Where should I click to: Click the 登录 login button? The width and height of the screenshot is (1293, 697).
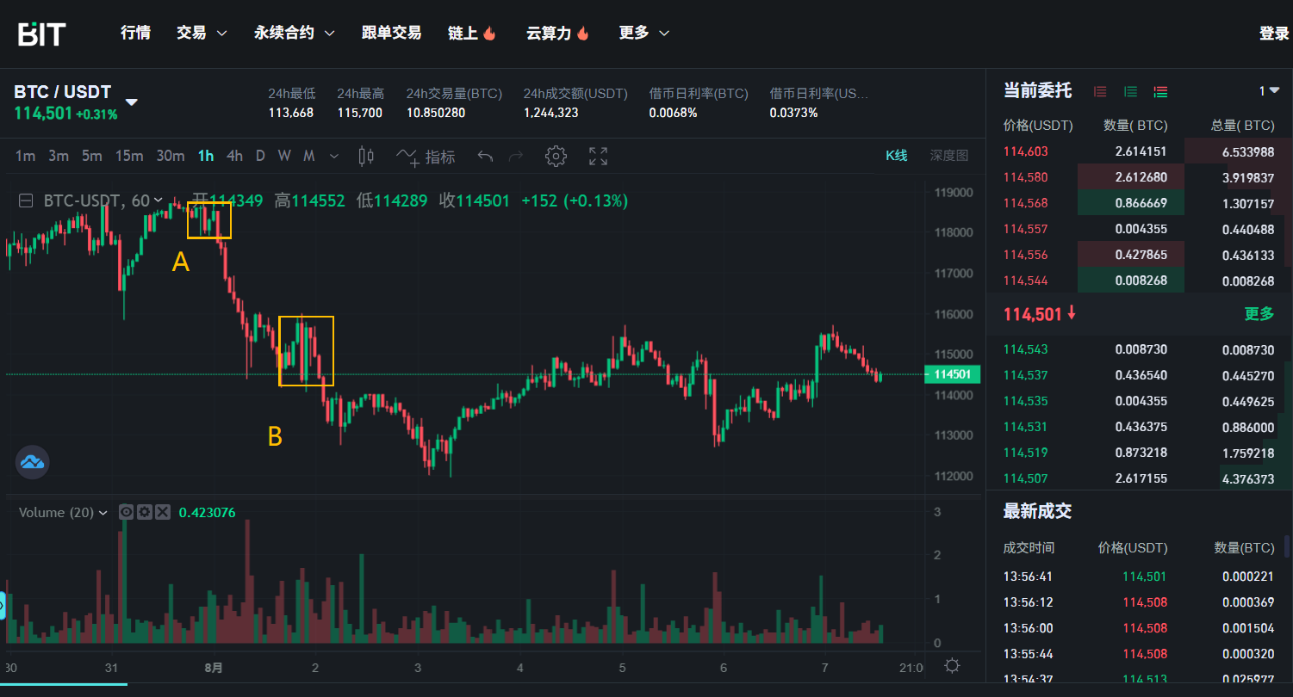pos(1273,33)
